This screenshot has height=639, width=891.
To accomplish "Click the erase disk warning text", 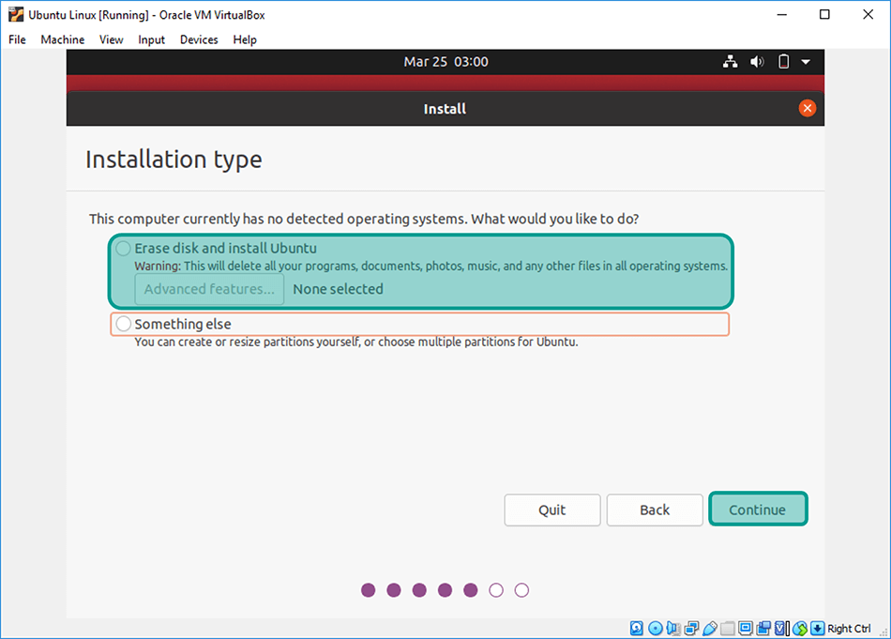I will click(x=430, y=266).
